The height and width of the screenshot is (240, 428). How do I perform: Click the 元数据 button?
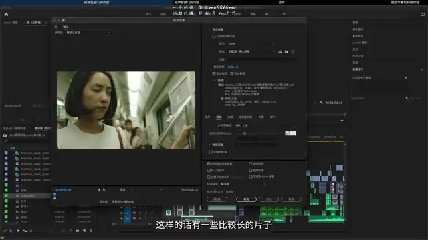coord(217,199)
